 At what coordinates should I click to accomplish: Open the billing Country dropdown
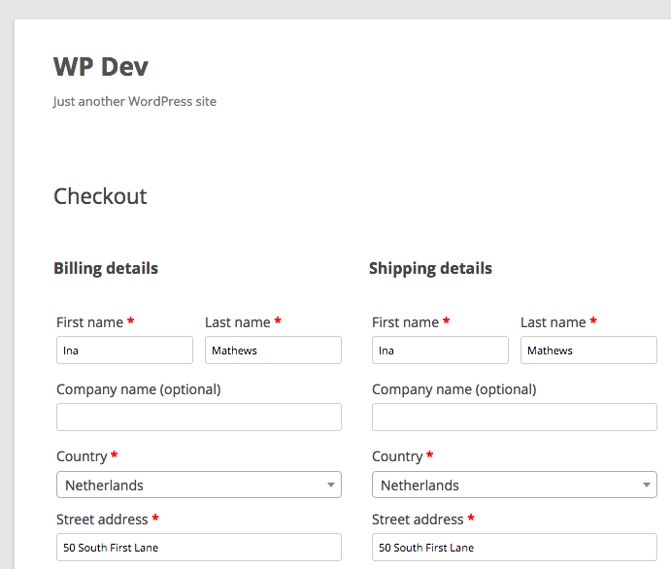tap(199, 485)
